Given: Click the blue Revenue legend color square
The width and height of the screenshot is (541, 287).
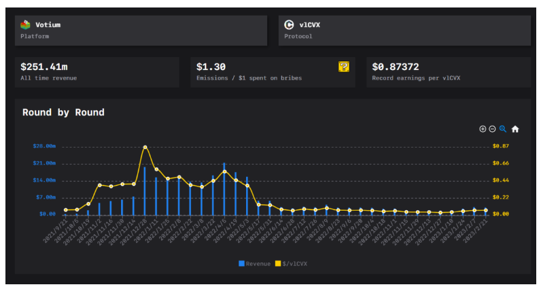Looking at the screenshot, I should [x=241, y=263].
